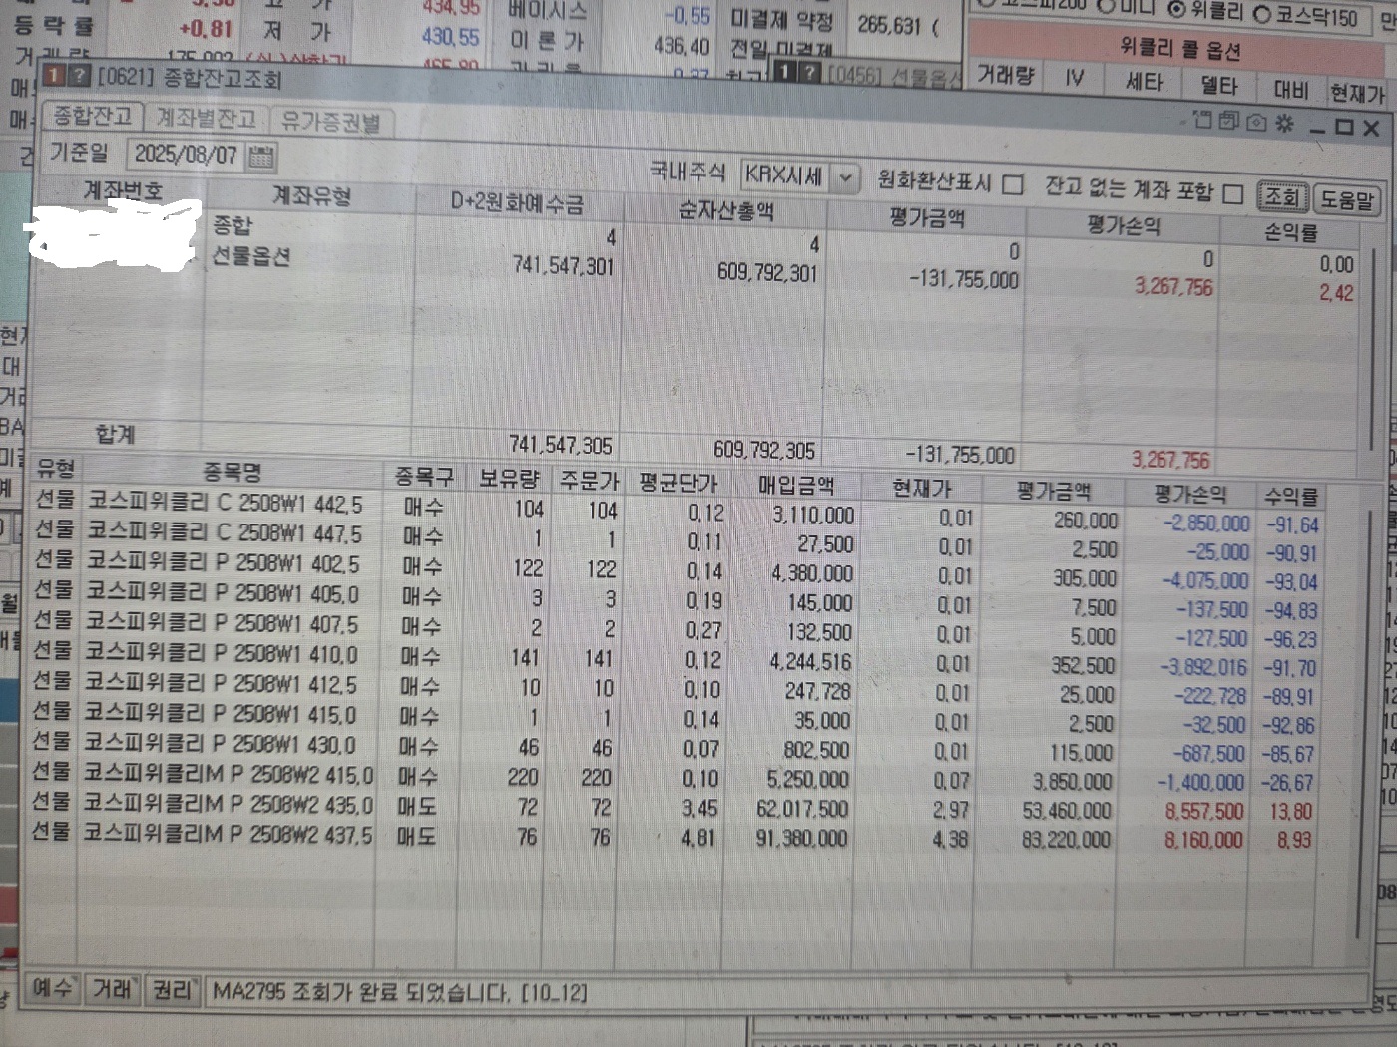Enable the 원화환산표시 checkbox
Viewport: 1397px width, 1047px height.
1013,185
